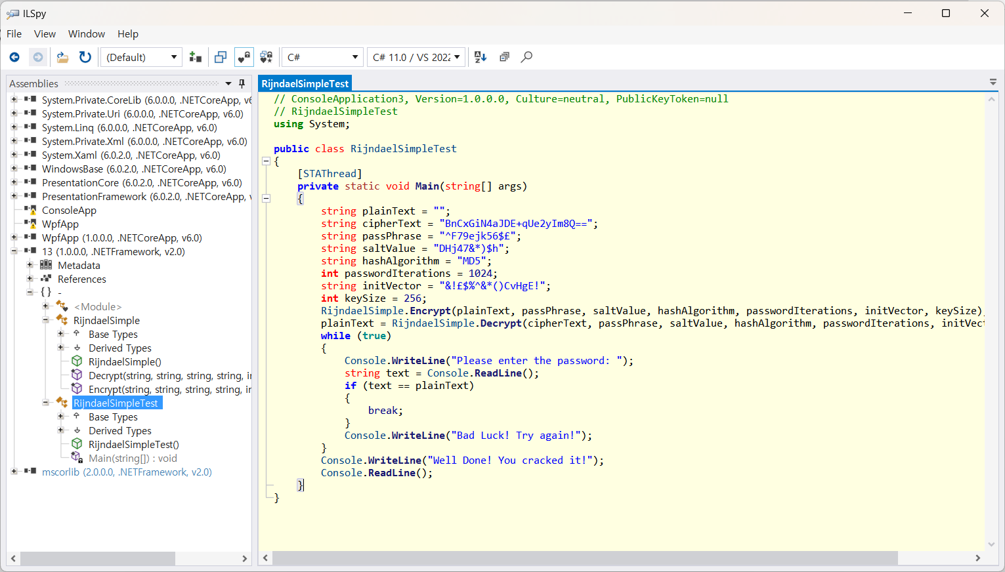Click the Decrypt method icon

click(x=77, y=375)
